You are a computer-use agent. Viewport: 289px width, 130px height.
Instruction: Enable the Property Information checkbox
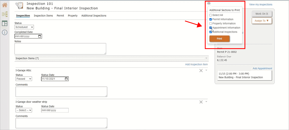211,23
